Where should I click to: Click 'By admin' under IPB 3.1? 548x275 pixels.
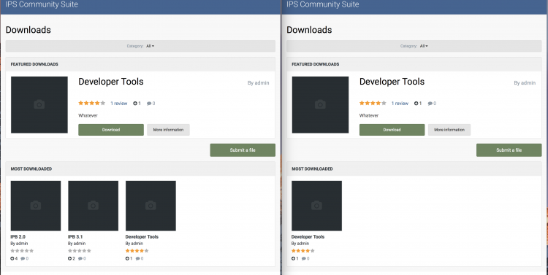point(77,244)
